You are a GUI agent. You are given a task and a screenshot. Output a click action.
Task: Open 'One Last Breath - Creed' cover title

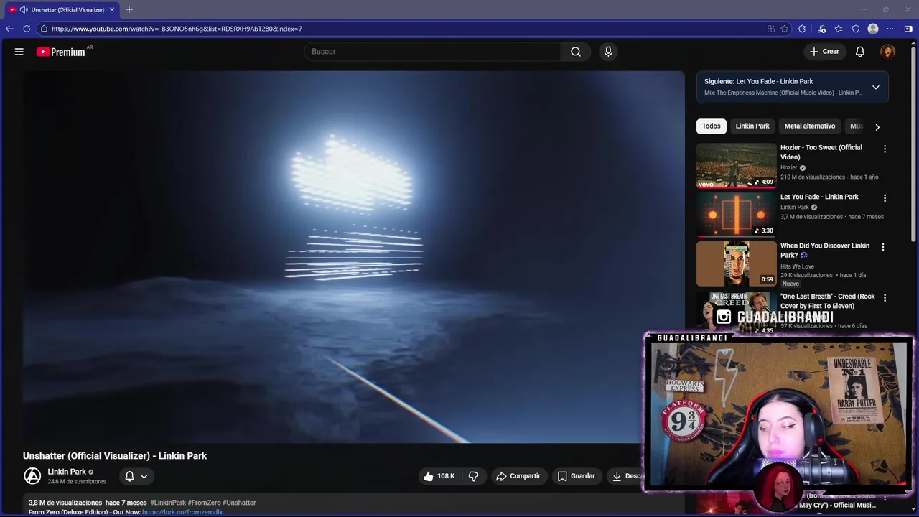[x=828, y=301]
